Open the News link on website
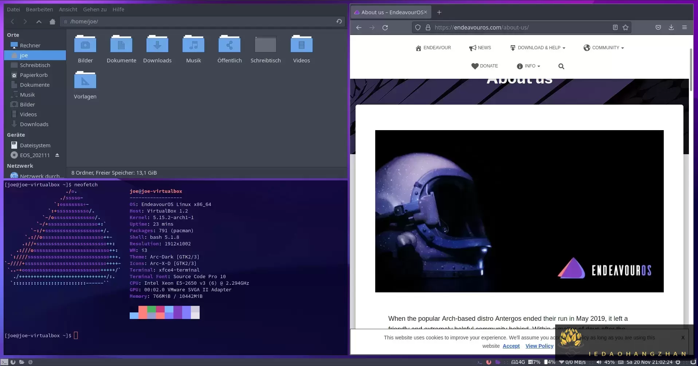 pyautogui.click(x=480, y=48)
